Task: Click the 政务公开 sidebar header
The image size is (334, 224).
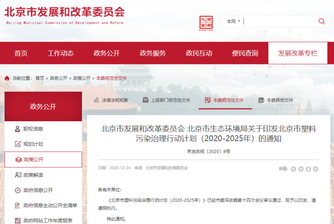Action: (43, 106)
